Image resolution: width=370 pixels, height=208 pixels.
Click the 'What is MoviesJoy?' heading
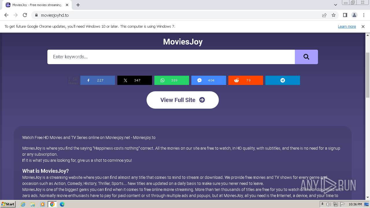(x=45, y=171)
